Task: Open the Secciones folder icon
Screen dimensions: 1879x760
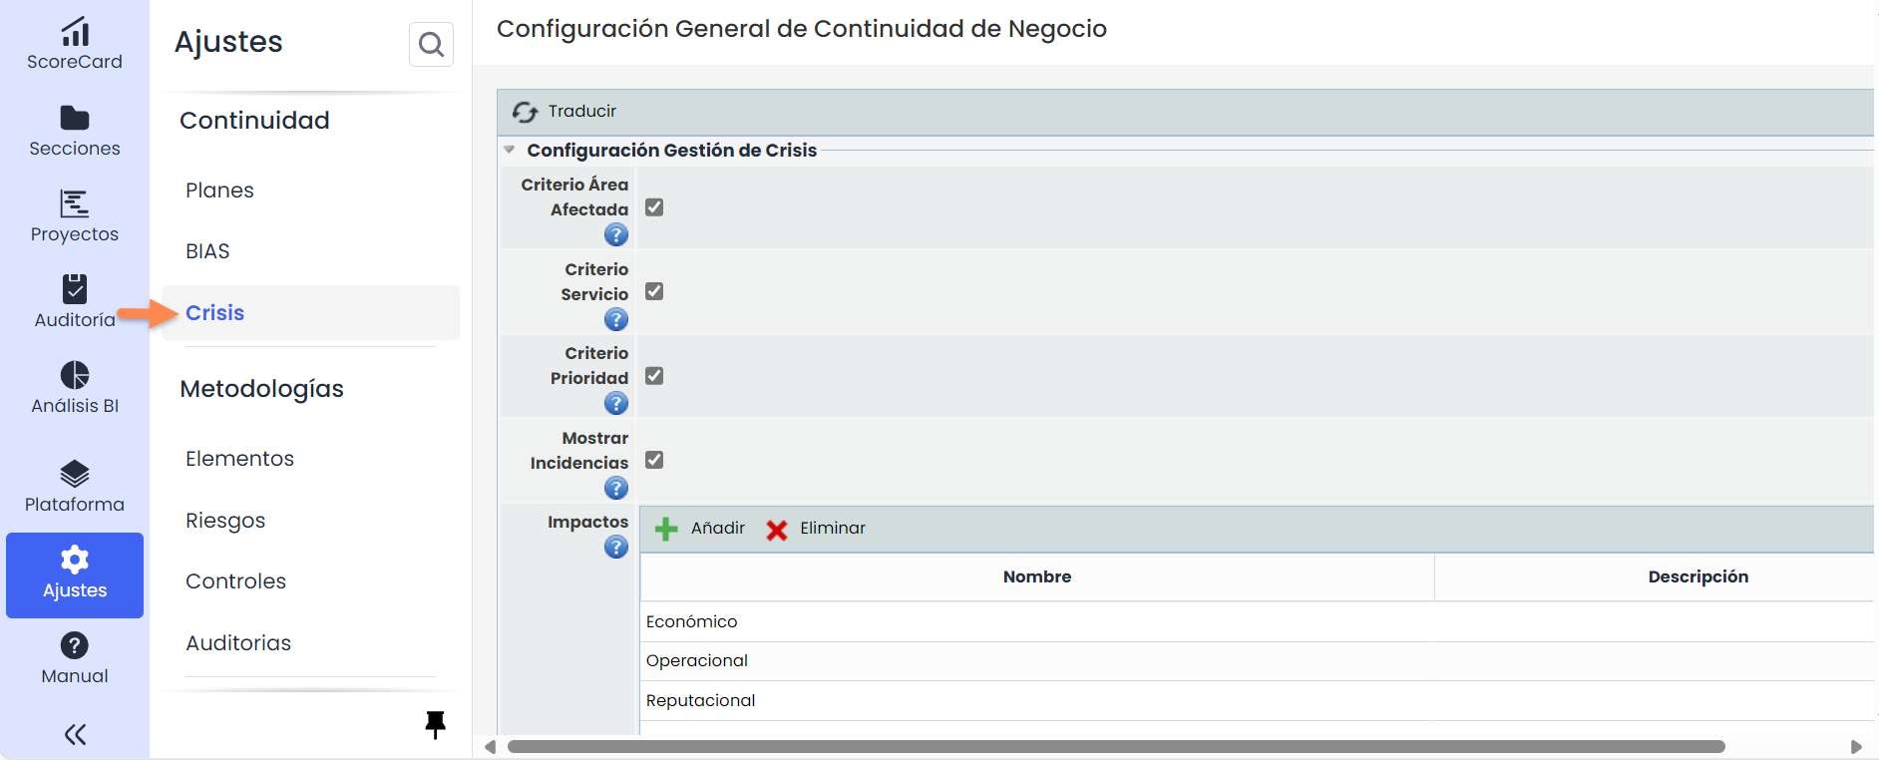Action: 75,119
